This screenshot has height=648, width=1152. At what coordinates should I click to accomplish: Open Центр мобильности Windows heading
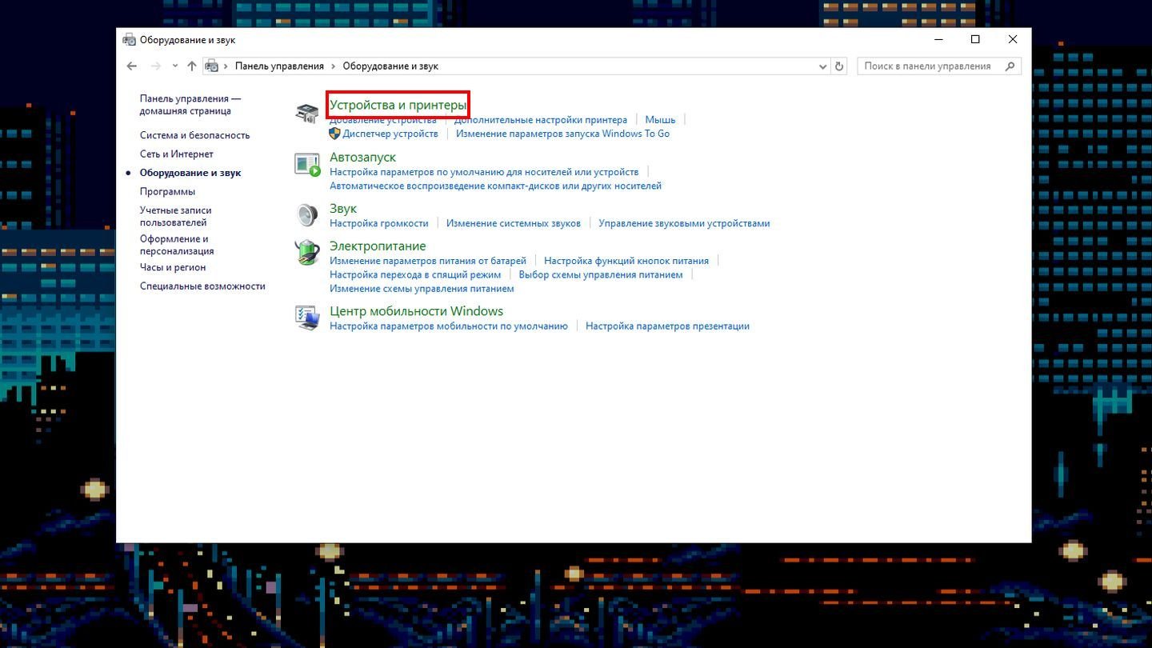[417, 310]
